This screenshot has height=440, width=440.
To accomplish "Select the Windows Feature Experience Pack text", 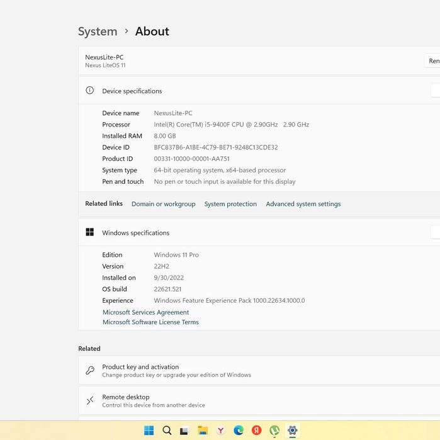I will point(229,300).
